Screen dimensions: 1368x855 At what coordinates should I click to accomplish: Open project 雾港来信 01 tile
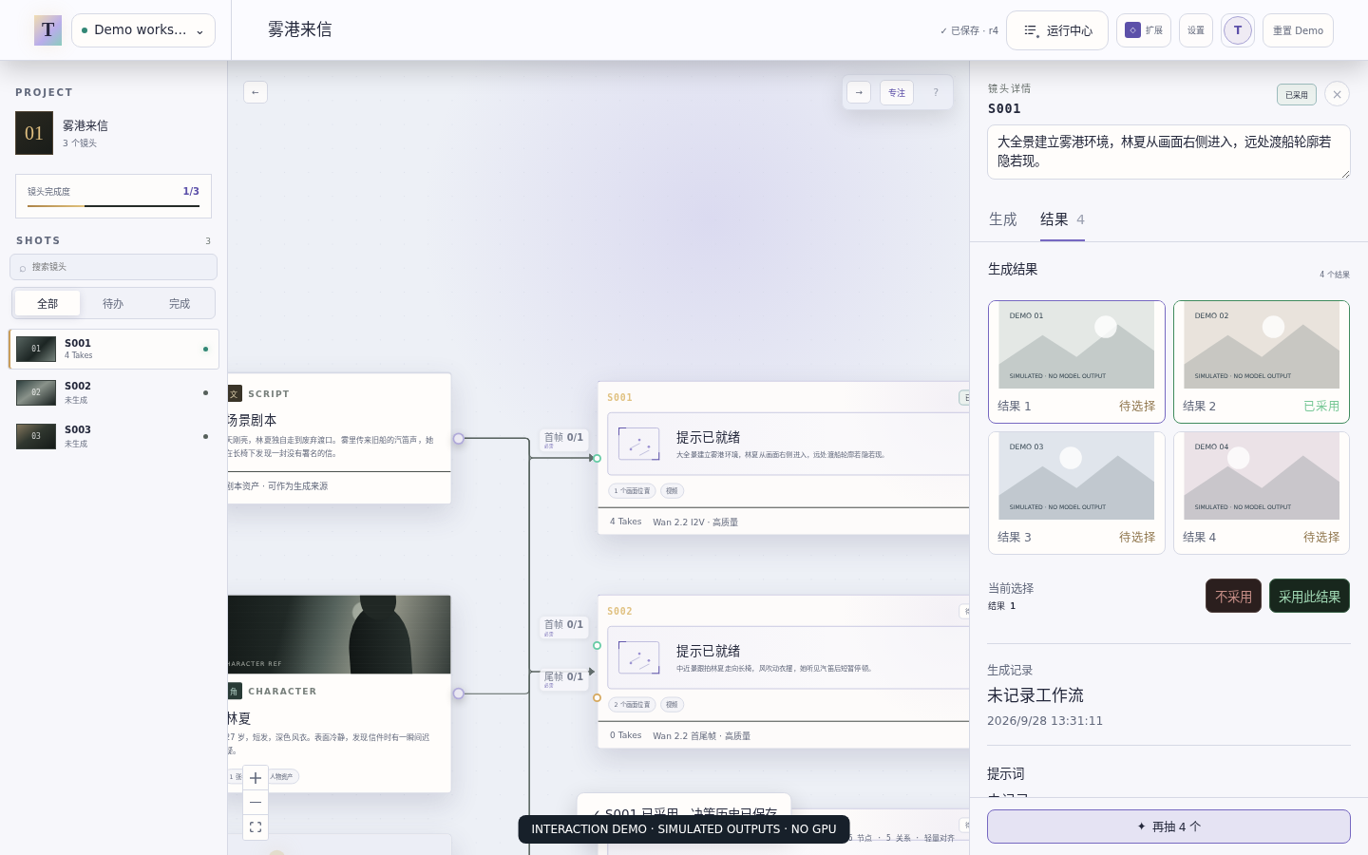coord(34,133)
